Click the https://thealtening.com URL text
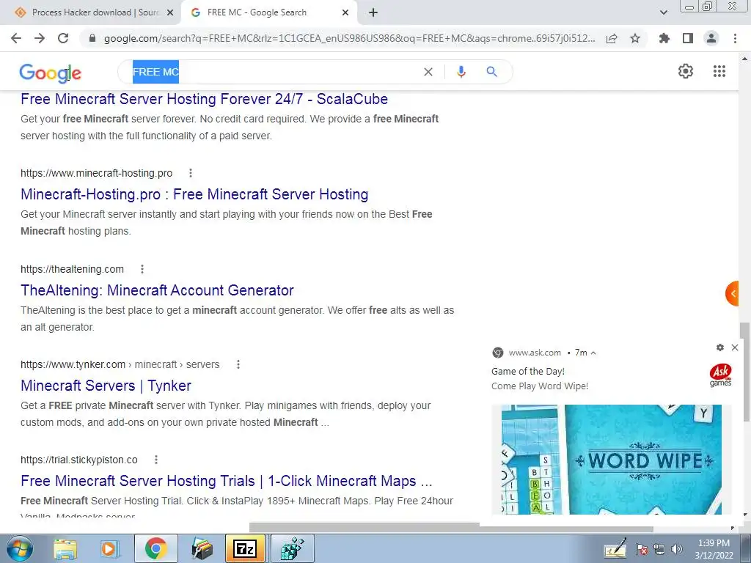The image size is (751, 563). pos(72,269)
